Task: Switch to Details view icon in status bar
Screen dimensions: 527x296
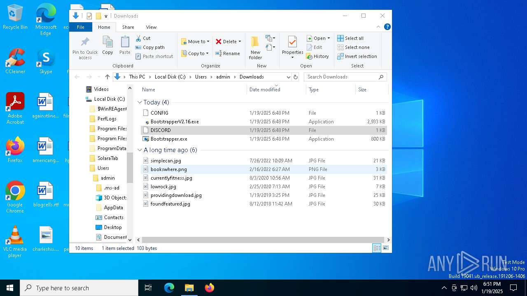Action: (377, 248)
